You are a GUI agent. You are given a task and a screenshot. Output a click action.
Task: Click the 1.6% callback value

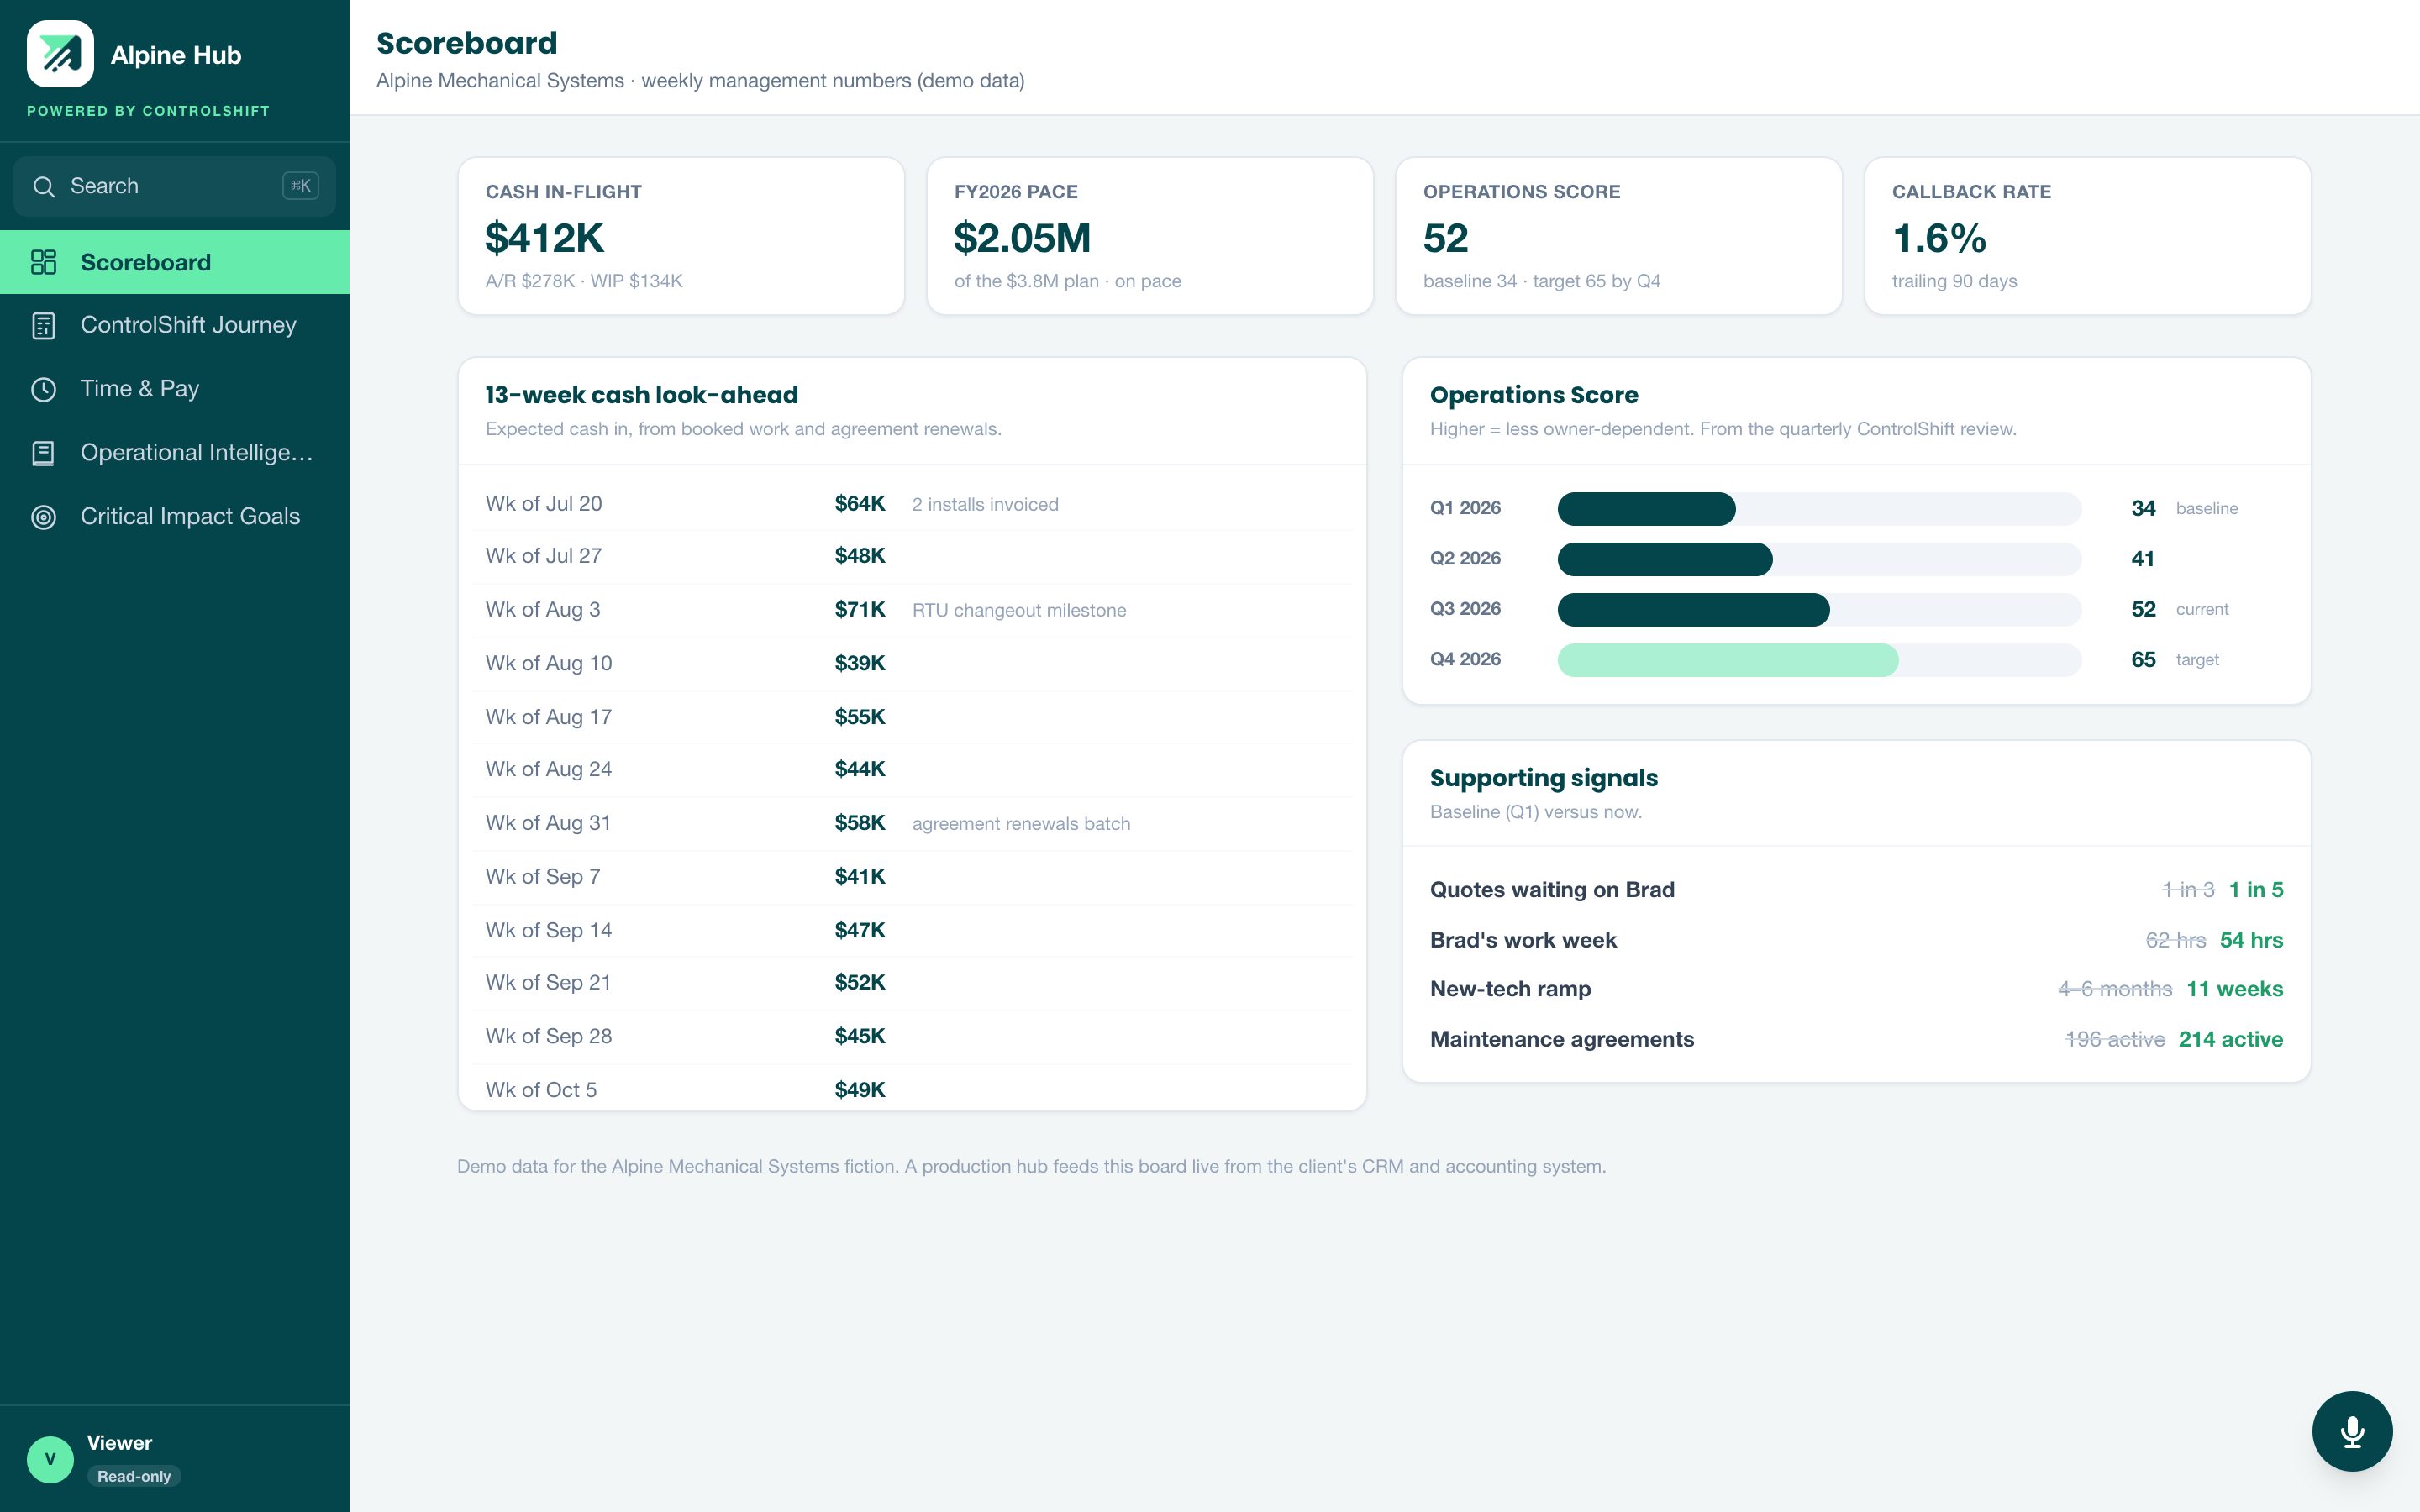pos(1939,238)
